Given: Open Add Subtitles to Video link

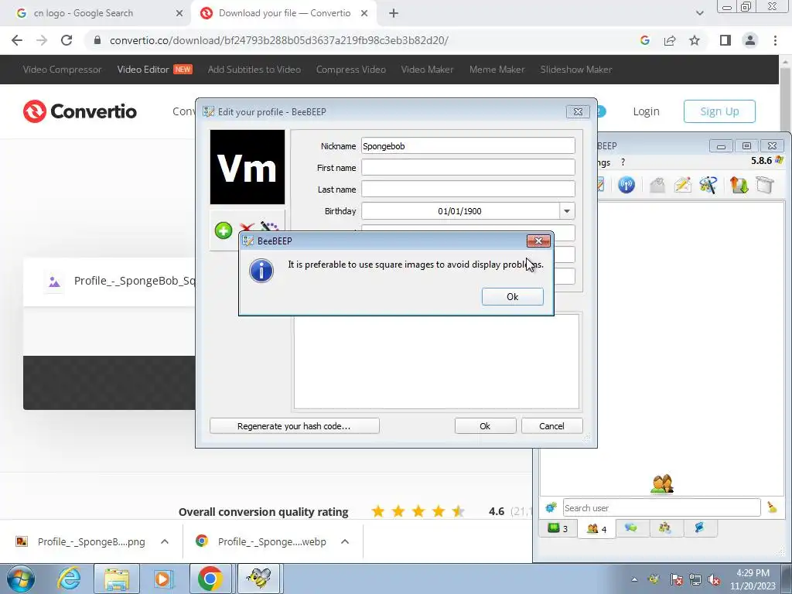Looking at the screenshot, I should 254,69.
